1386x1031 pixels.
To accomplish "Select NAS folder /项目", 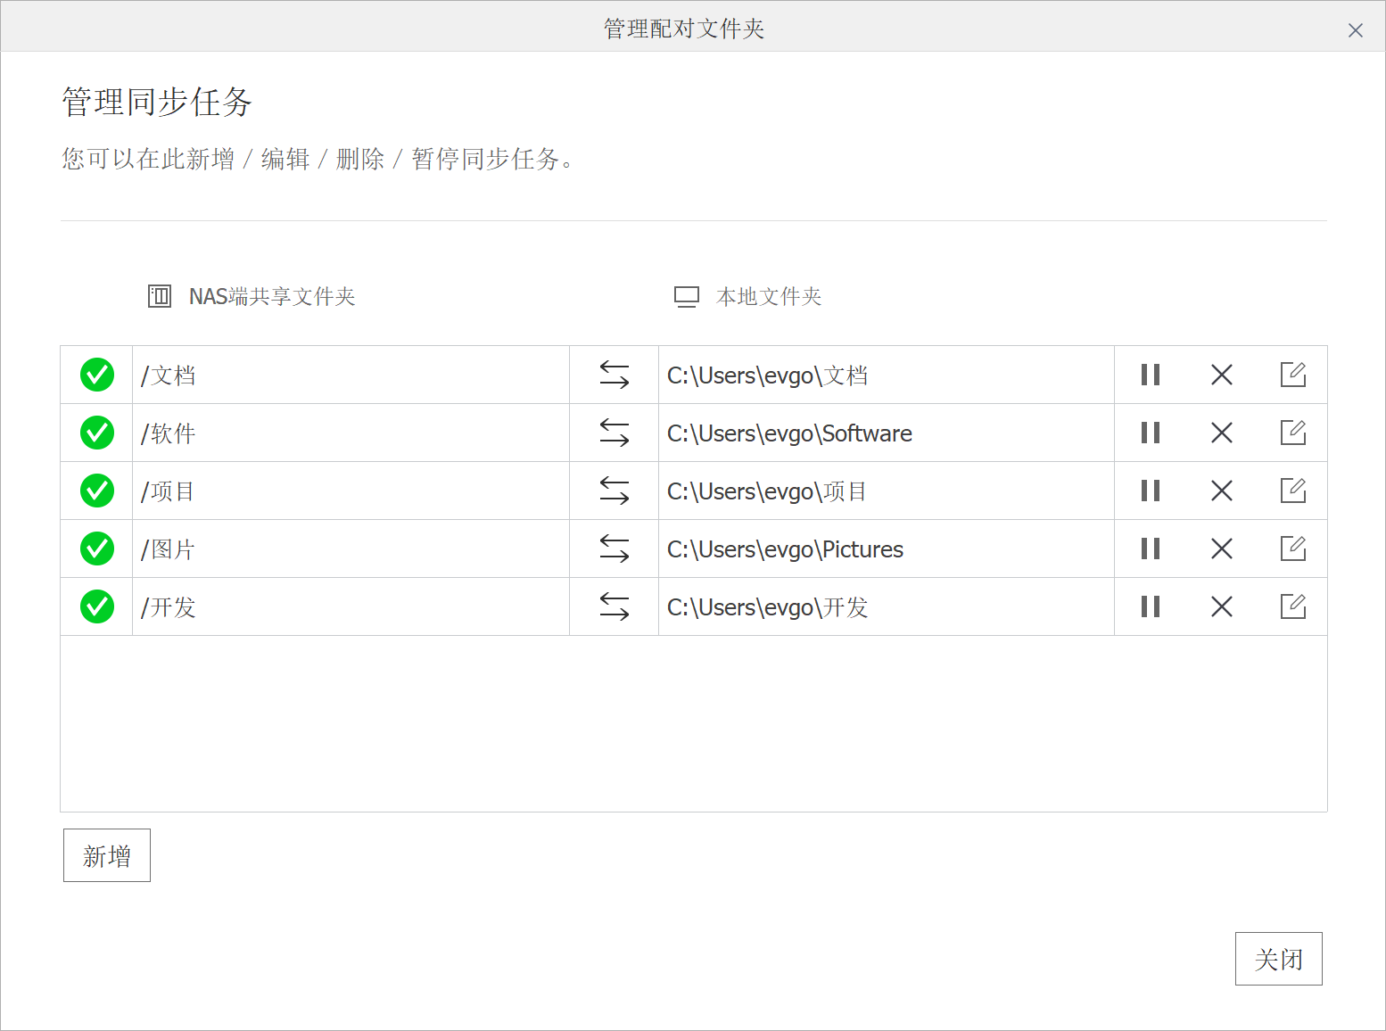I will tap(351, 491).
